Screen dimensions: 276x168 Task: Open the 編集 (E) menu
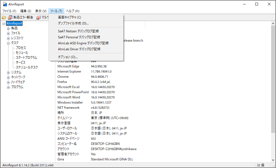point(26,11)
